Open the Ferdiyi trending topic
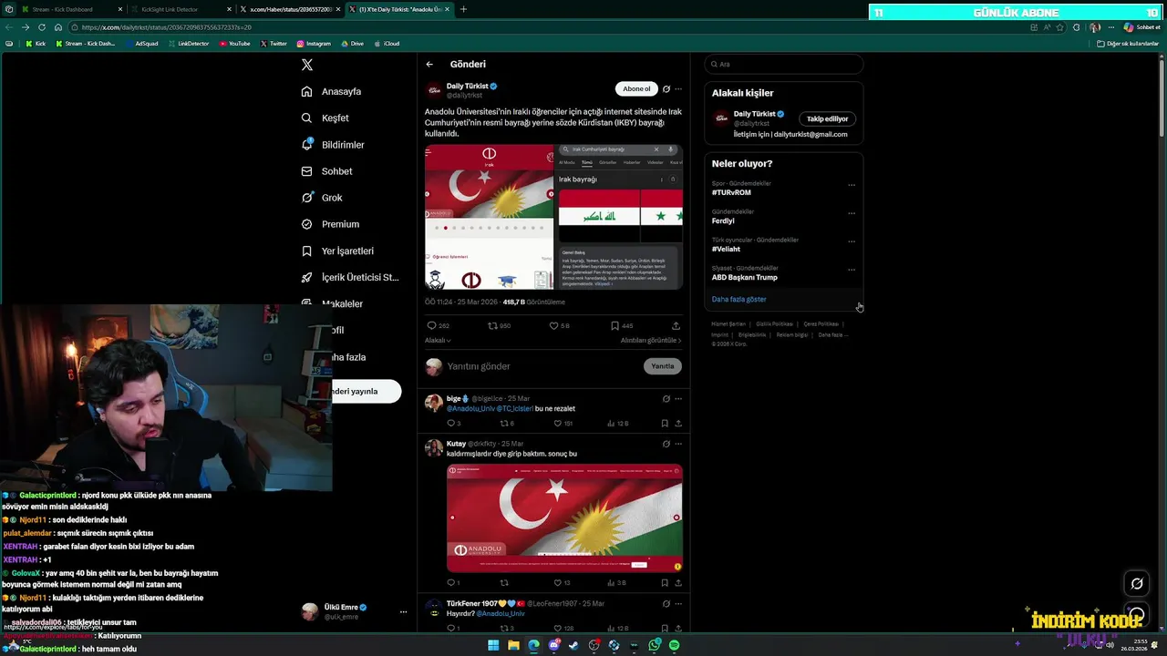Screen dimensions: 1167x656 coord(723,220)
